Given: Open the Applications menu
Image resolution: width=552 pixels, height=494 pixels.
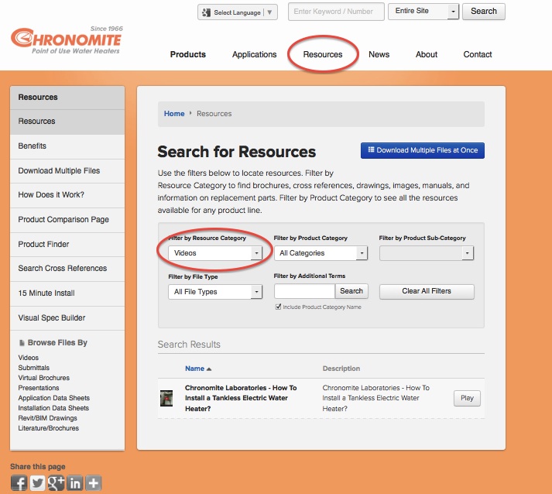Looking at the screenshot, I should pyautogui.click(x=254, y=54).
